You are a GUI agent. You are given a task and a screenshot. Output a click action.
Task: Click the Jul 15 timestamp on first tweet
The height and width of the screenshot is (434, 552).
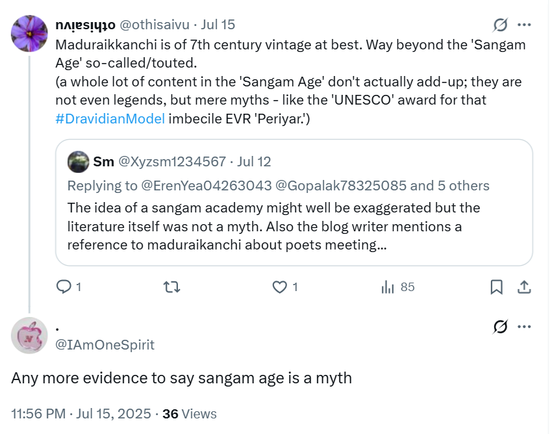click(x=218, y=25)
